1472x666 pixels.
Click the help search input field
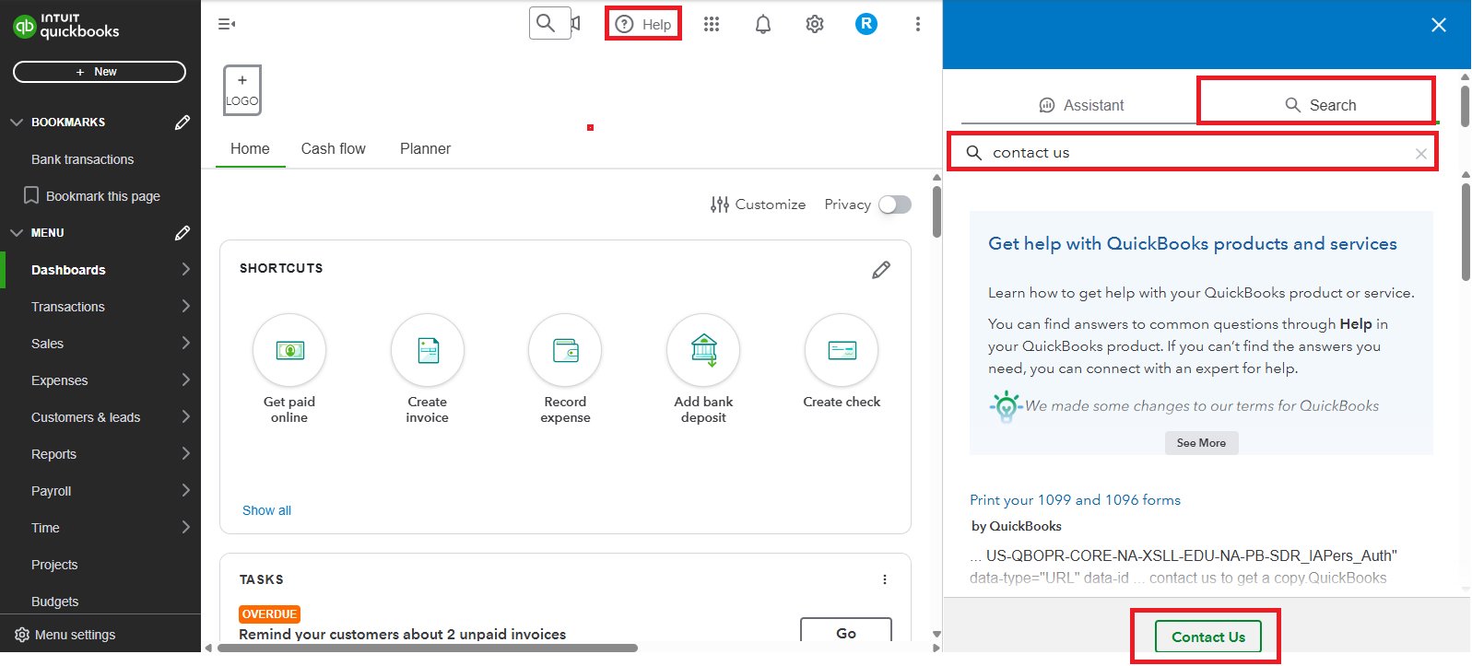(1193, 153)
